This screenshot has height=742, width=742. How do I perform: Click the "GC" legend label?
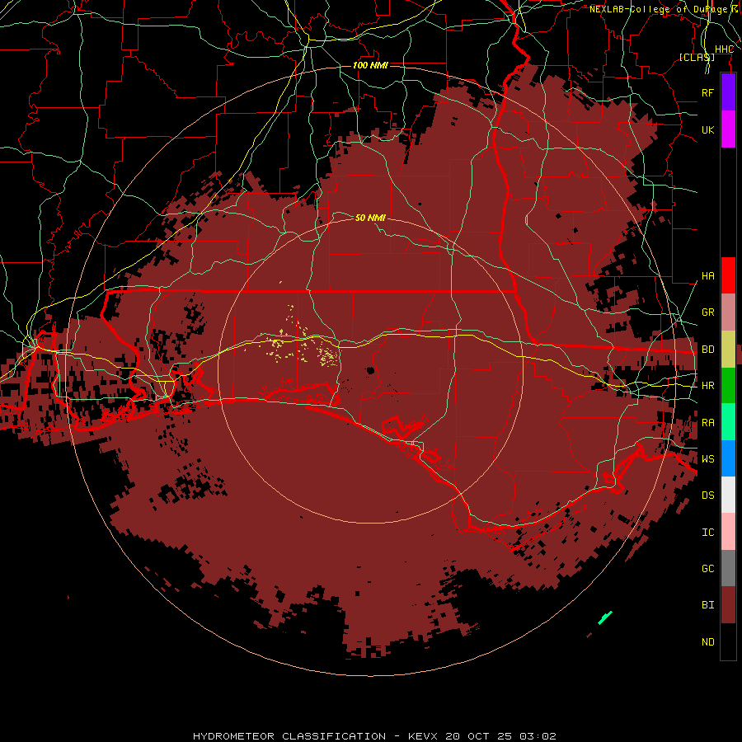click(x=708, y=568)
